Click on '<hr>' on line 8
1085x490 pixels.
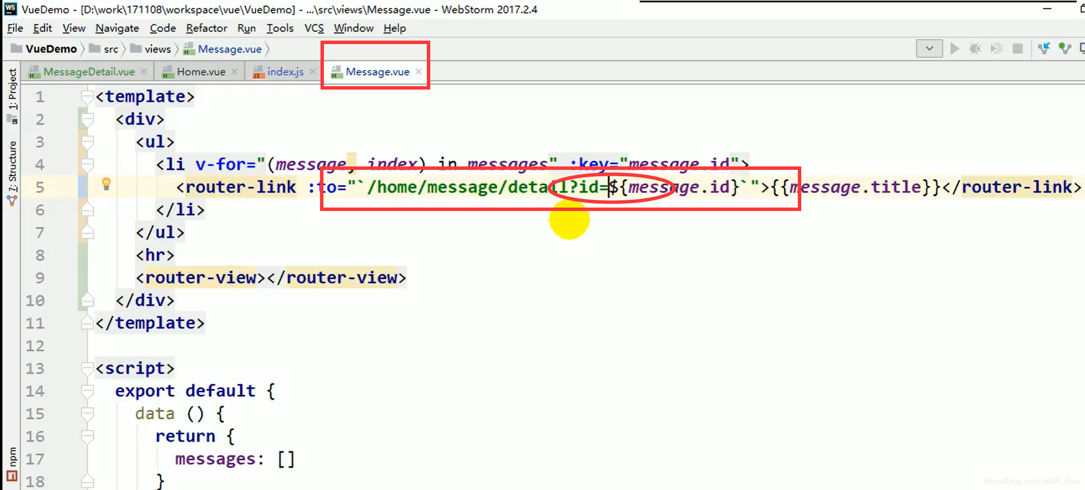point(155,255)
